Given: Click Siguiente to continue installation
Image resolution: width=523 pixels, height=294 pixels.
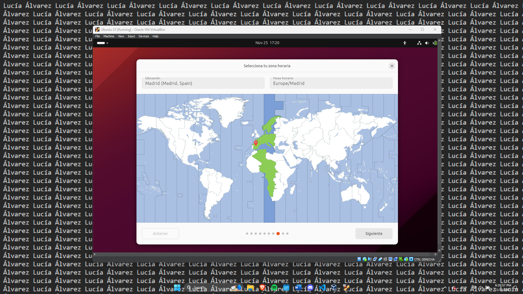Looking at the screenshot, I should tap(374, 234).
